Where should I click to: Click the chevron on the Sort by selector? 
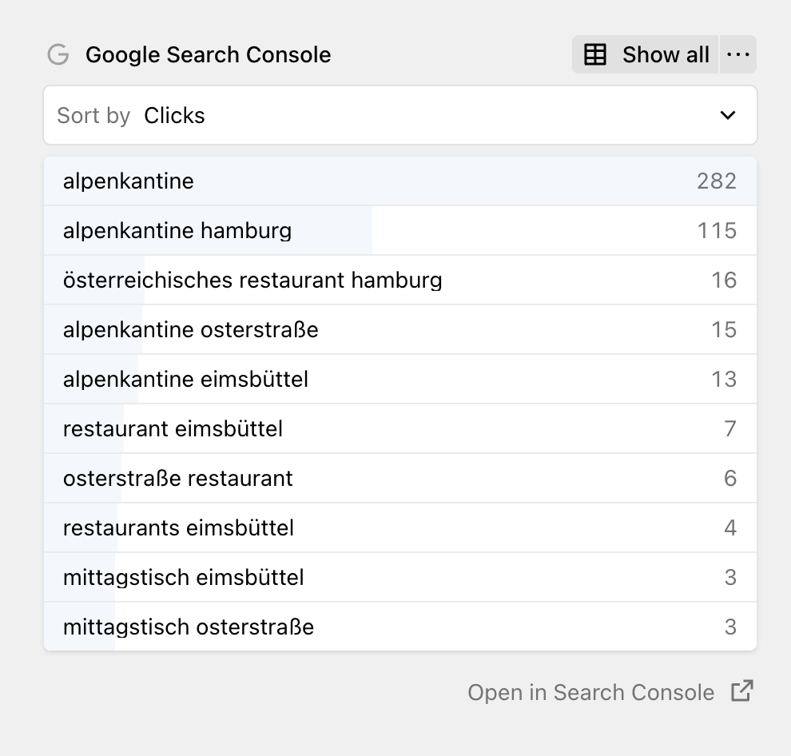pos(728,115)
